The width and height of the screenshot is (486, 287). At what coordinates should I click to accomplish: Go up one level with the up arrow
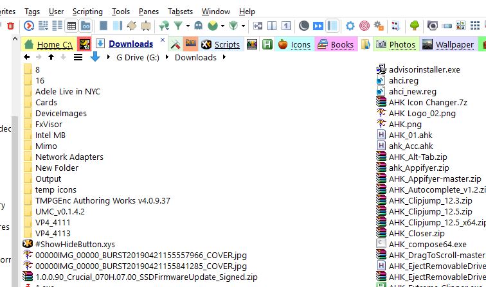click(51, 57)
